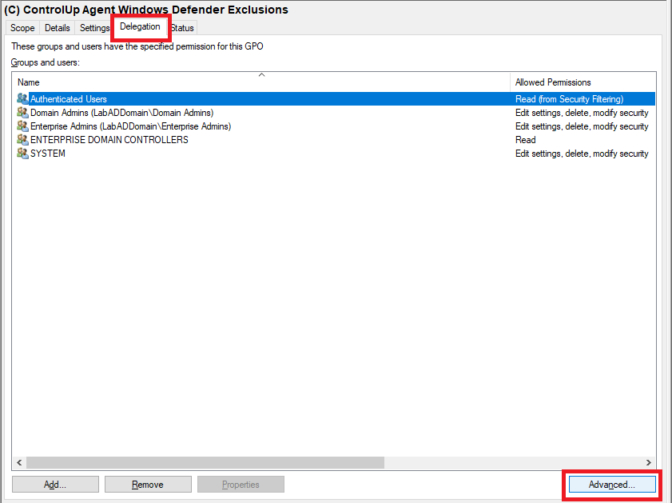Click the Domain Admins group icon

(22, 113)
